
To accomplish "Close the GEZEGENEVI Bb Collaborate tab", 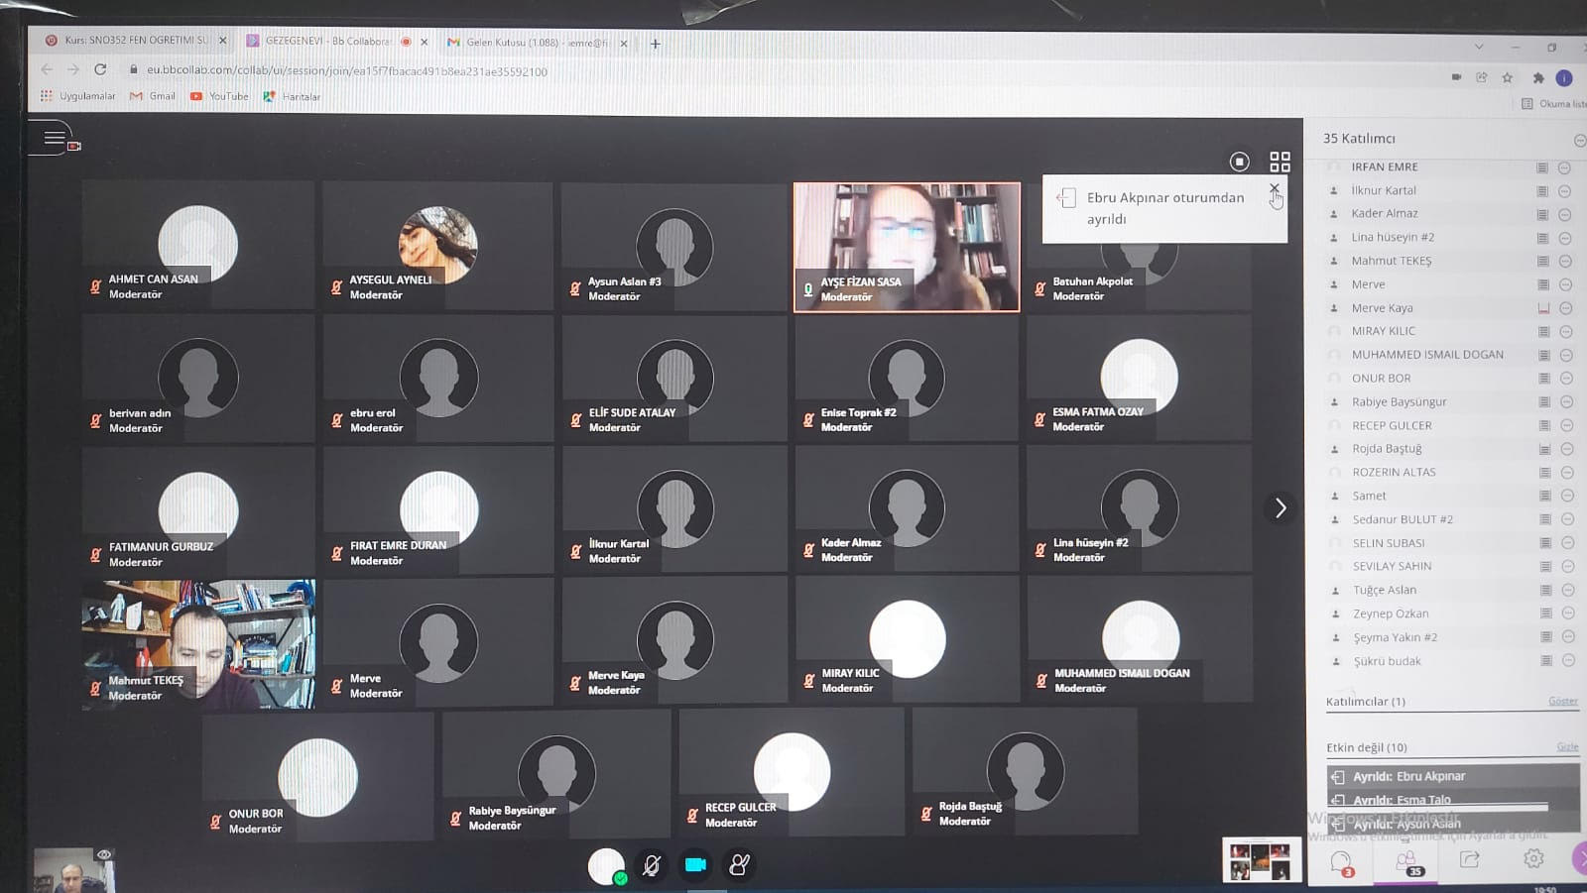I will click(425, 42).
